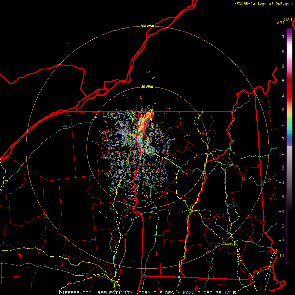Click the 2 value on color scale
Screen dimensions: 295x295
pyautogui.click(x=283, y=110)
